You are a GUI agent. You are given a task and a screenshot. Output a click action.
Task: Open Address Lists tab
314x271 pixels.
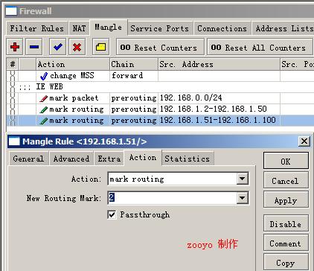pyautogui.click(x=283, y=28)
